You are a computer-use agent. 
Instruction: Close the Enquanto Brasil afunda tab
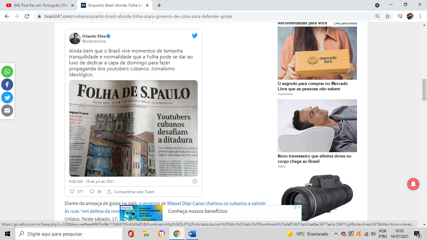click(148, 5)
